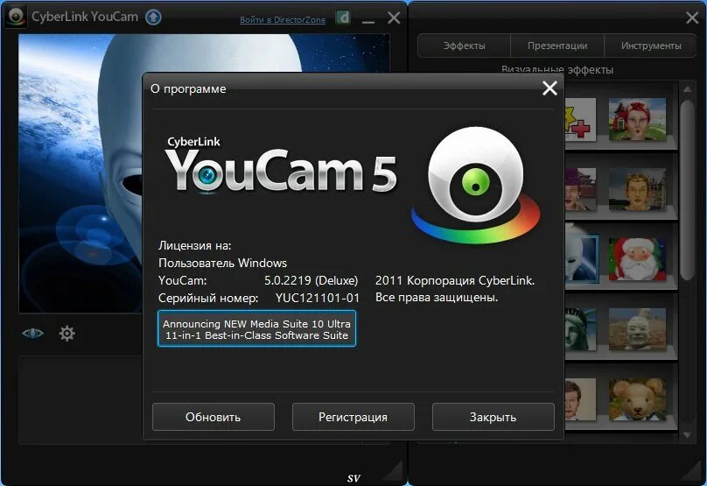The image size is (707, 486).
Task: Click the update arrow icon beside CyberLink YouCam
Action: click(x=153, y=18)
